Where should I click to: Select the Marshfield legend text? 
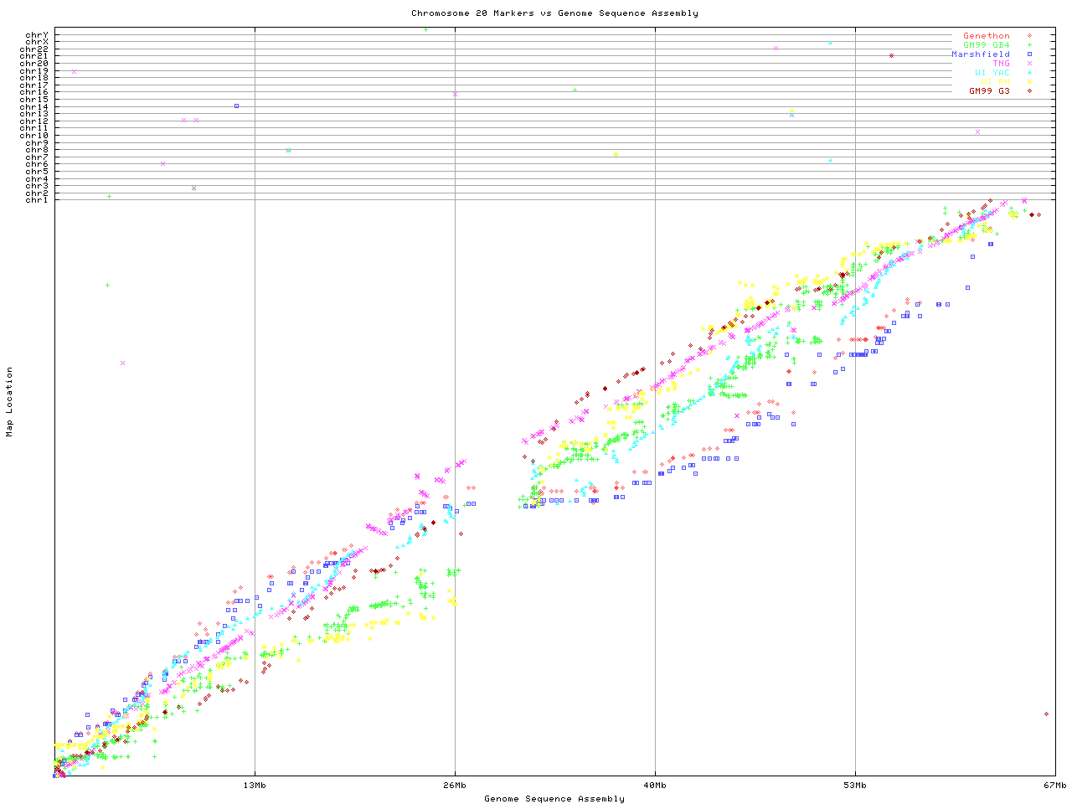tap(980, 54)
